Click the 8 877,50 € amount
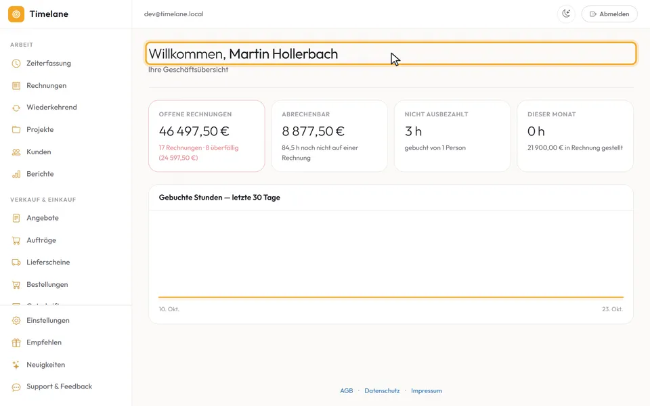The image size is (650, 406). (x=313, y=131)
